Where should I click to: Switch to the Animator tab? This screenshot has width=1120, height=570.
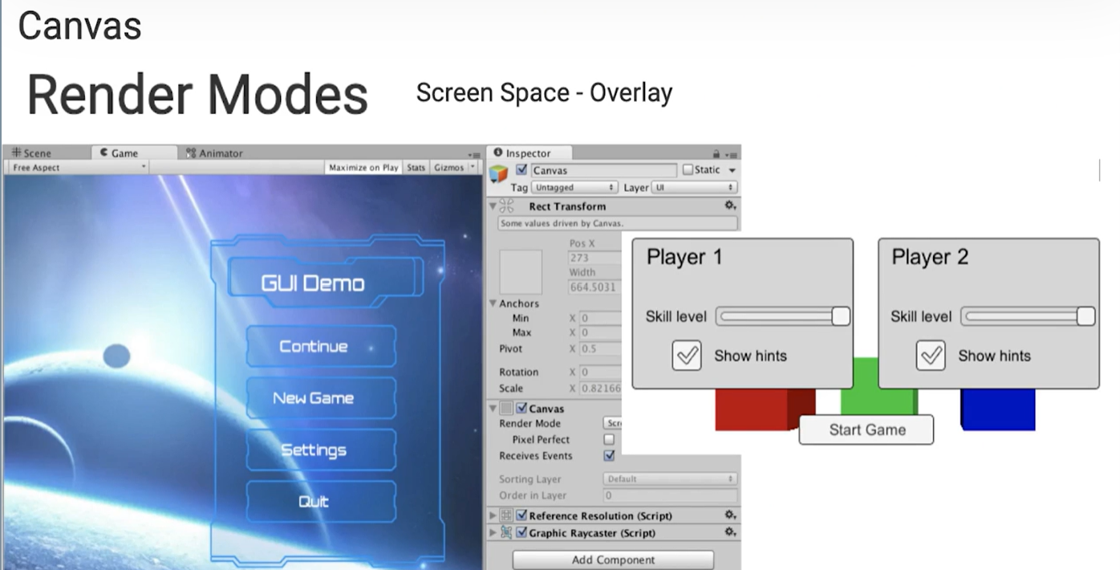[214, 153]
